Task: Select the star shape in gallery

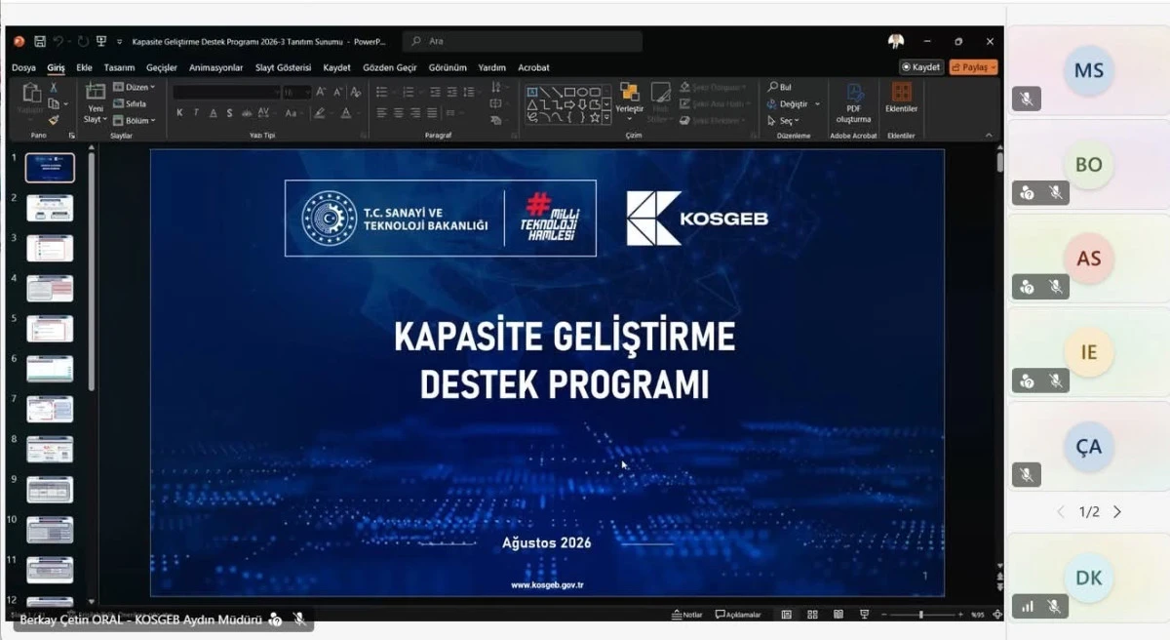Action: (594, 117)
